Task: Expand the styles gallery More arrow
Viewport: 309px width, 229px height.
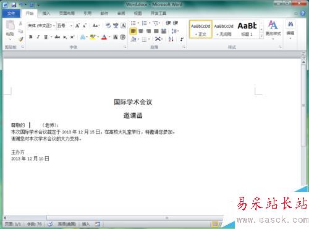Action: tap(261, 36)
